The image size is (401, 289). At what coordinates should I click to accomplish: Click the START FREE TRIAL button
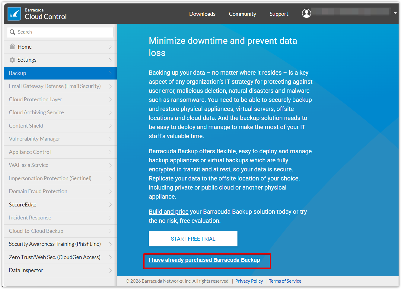pyautogui.click(x=193, y=239)
